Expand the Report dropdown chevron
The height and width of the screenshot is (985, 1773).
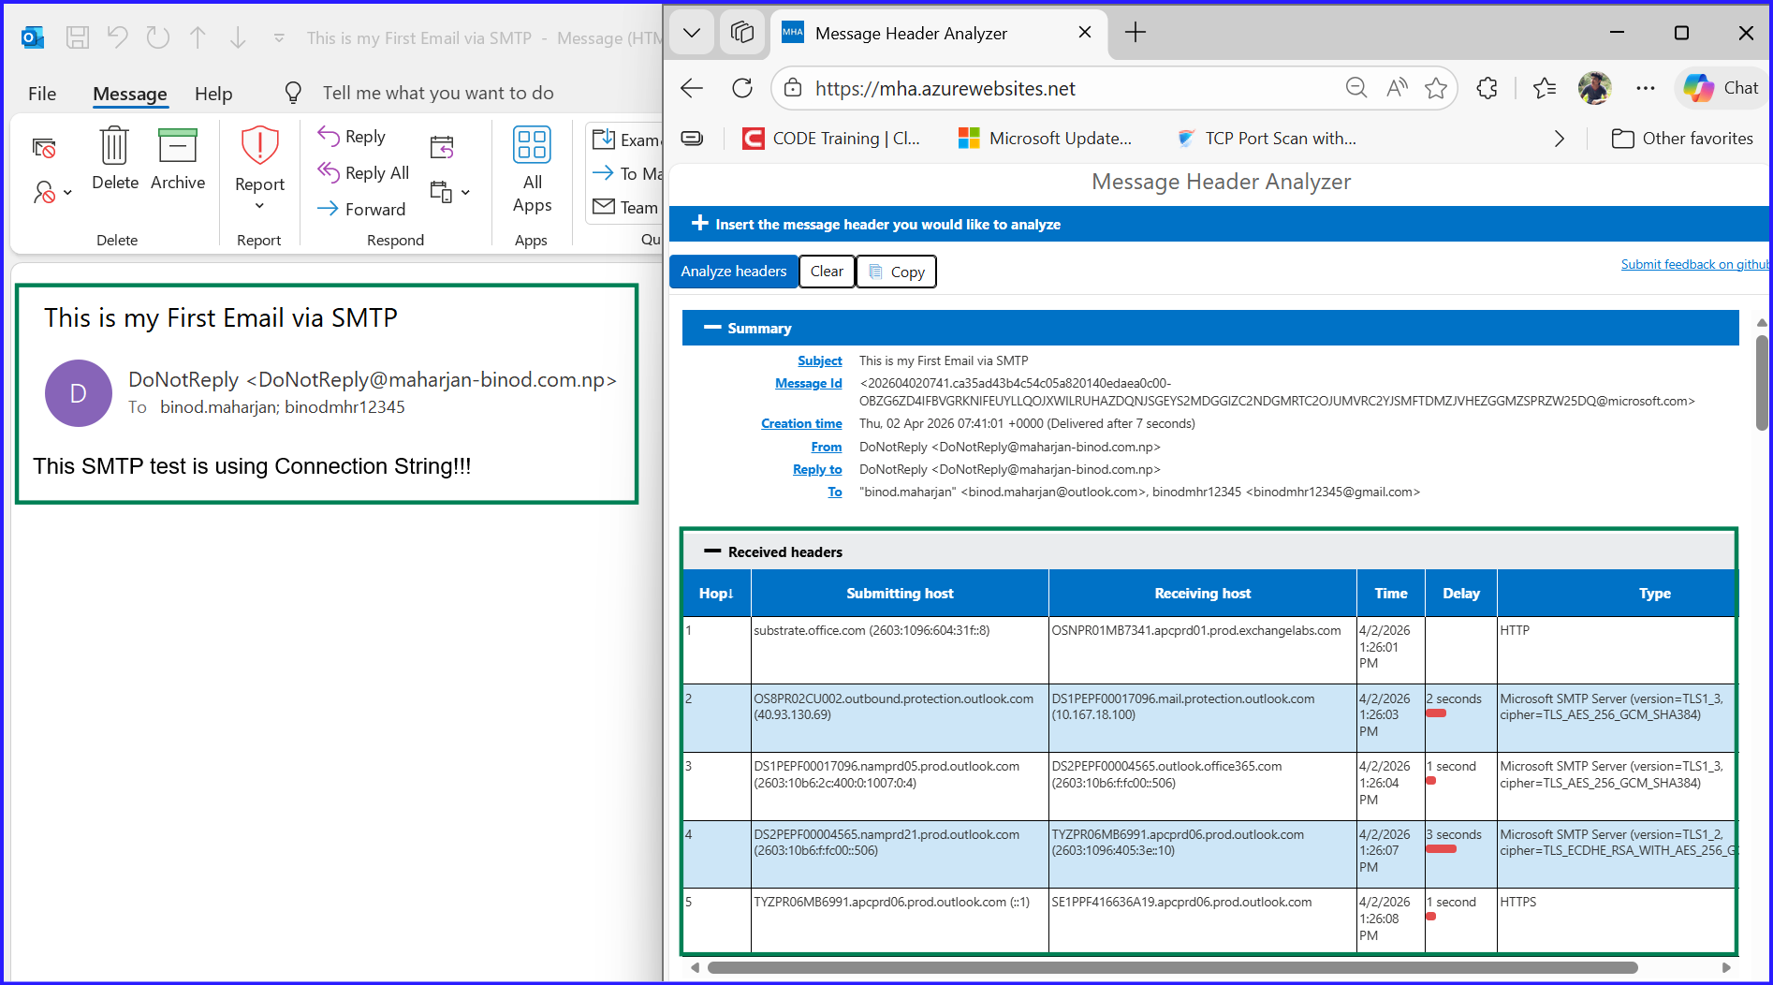[259, 205]
